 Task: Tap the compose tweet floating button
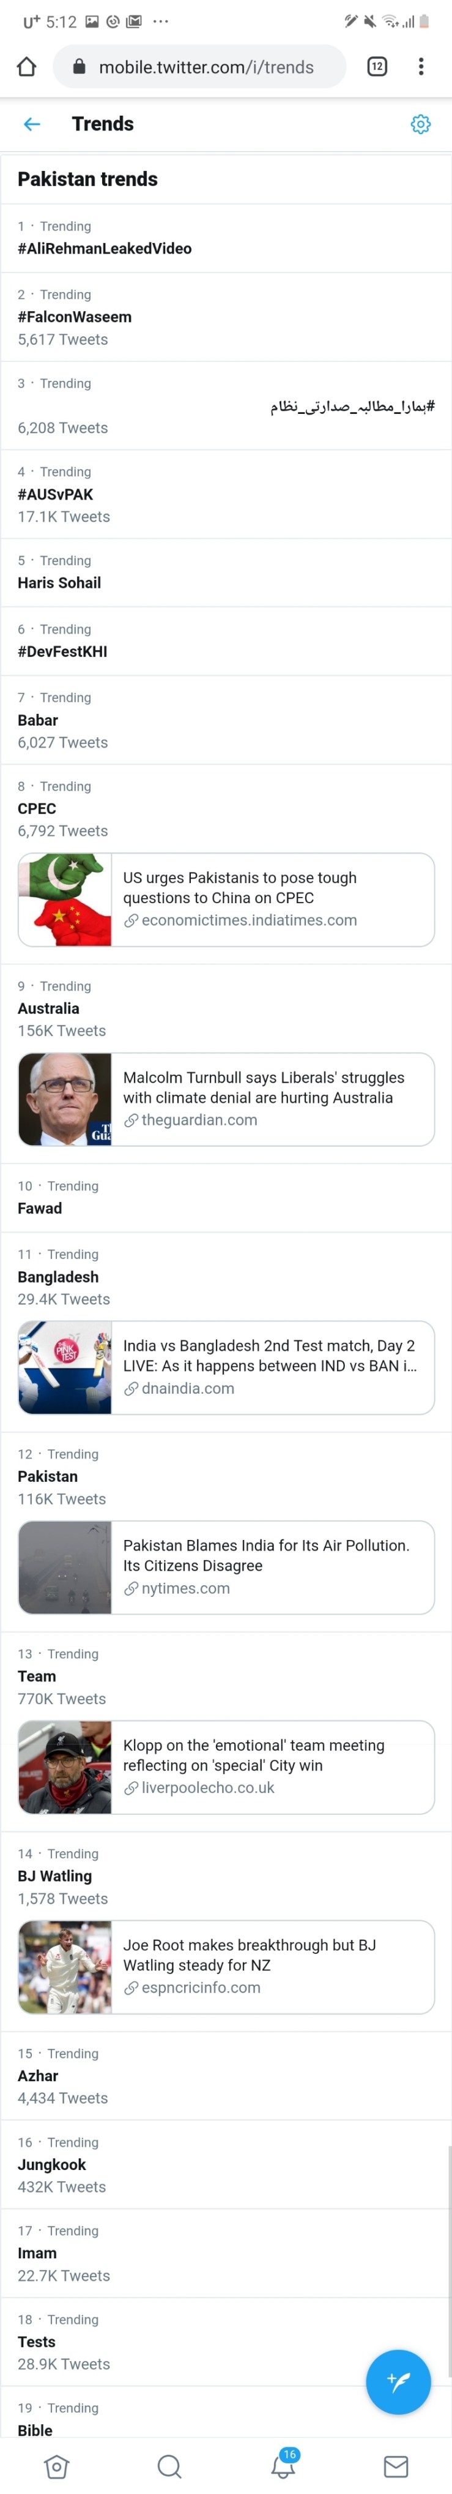398,2381
